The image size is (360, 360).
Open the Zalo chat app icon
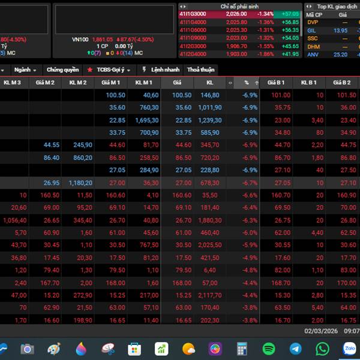(x=349, y=349)
